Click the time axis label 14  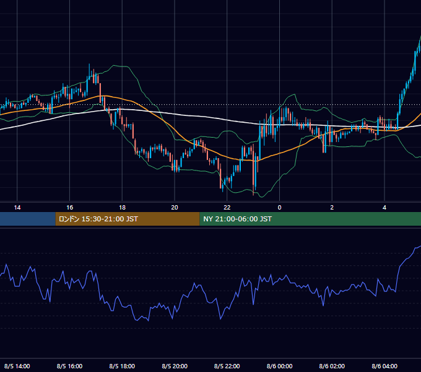tap(17, 208)
